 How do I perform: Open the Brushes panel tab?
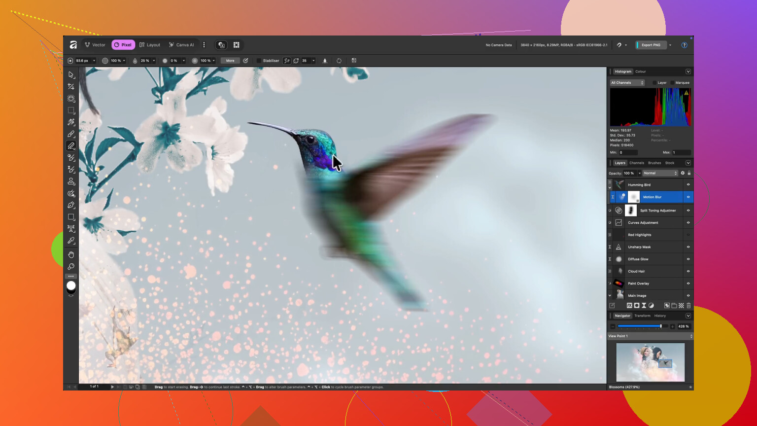[x=654, y=163]
